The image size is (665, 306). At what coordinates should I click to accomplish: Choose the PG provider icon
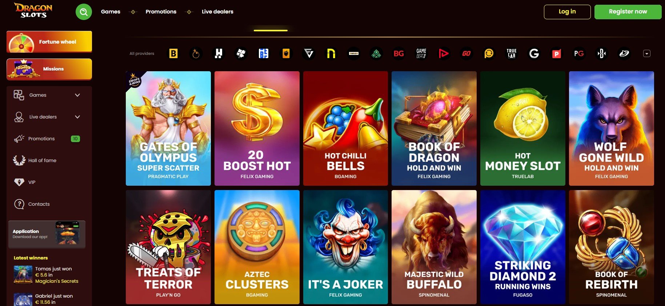pos(579,54)
